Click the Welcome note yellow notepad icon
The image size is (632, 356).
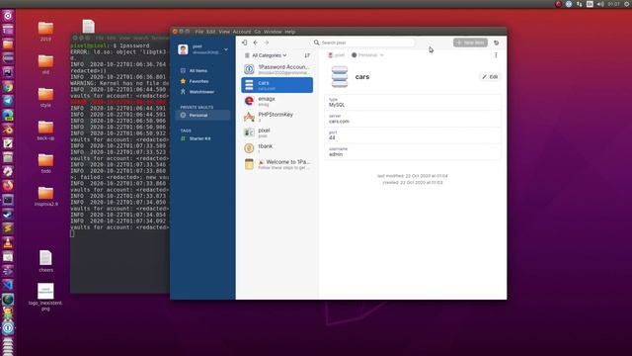coord(249,164)
